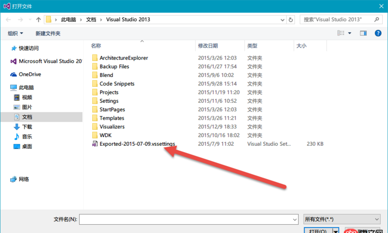Sort by 名称 column header
The image size is (388, 233).
(96, 46)
